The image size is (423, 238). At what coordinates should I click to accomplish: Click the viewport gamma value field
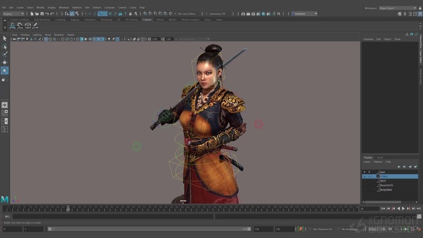(169, 39)
